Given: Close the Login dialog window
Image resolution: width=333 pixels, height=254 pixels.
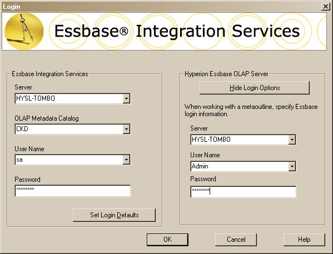Looking at the screenshot, I should (326, 7).
